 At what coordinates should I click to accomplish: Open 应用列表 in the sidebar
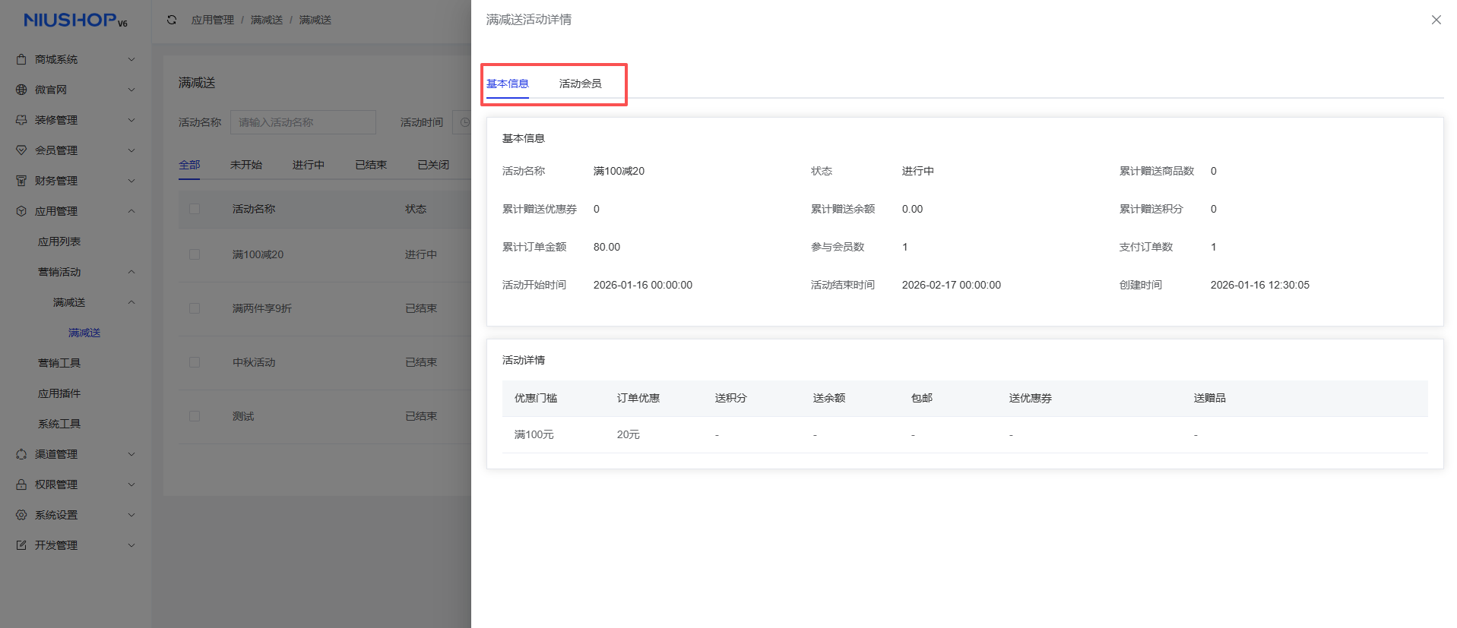59,241
